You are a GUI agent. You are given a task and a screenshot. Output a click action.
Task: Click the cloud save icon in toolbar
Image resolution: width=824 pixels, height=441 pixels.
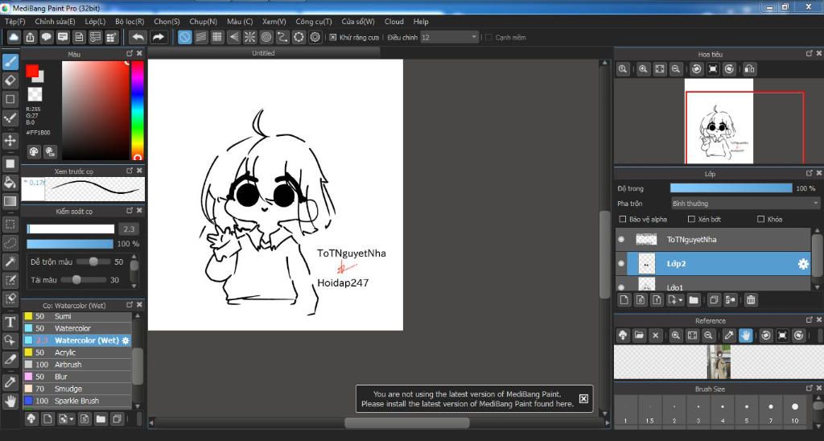coord(14,37)
